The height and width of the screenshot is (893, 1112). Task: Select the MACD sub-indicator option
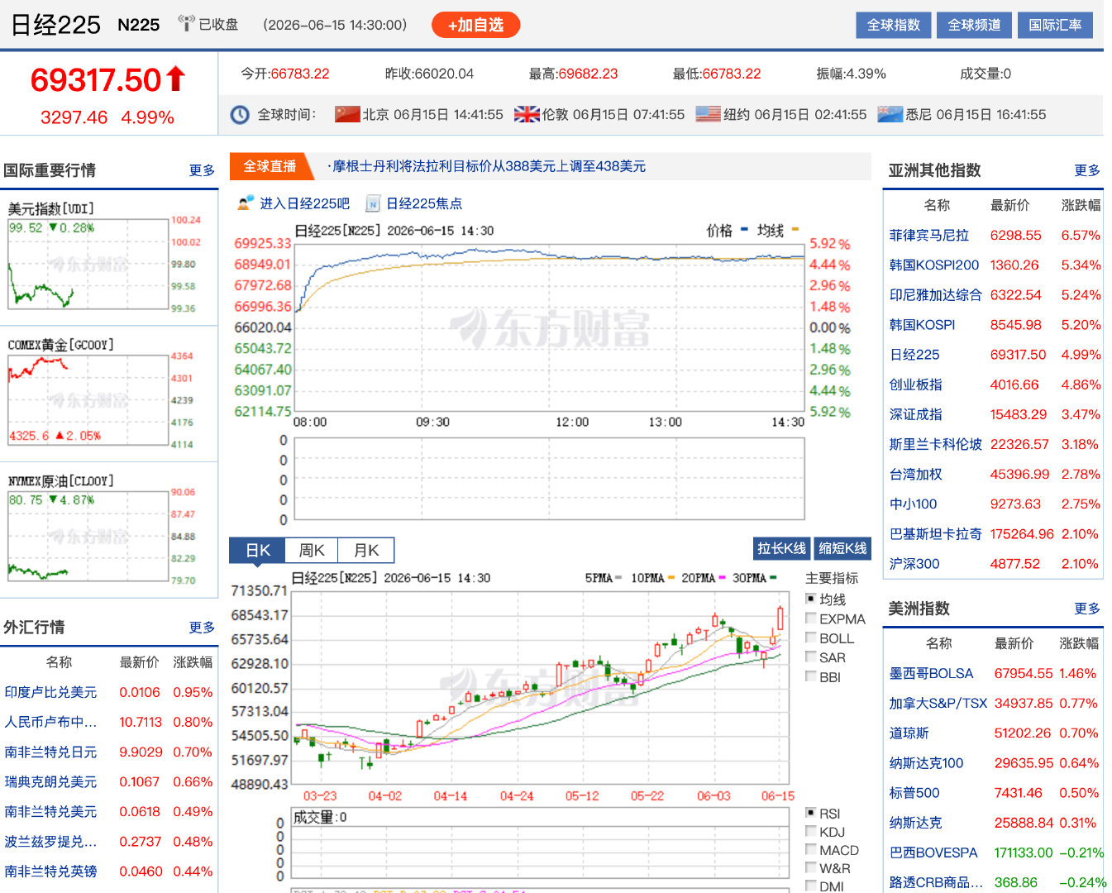coord(811,849)
